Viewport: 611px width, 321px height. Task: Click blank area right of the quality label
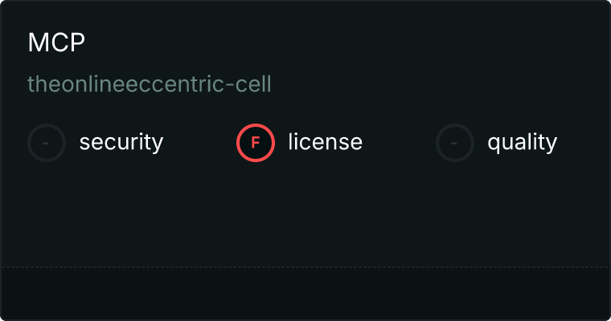coord(583,143)
